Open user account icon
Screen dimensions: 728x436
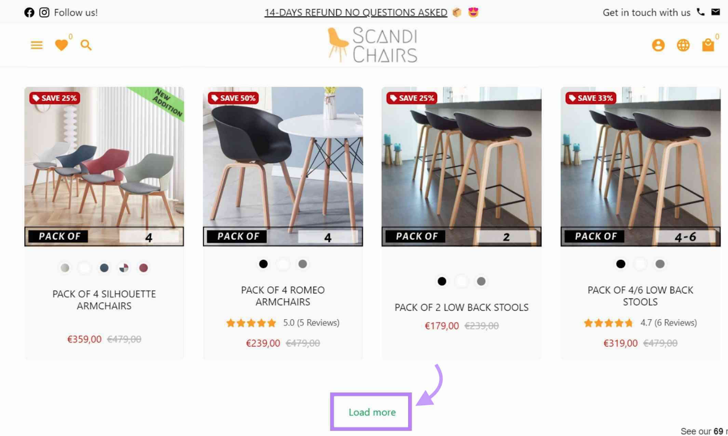658,45
